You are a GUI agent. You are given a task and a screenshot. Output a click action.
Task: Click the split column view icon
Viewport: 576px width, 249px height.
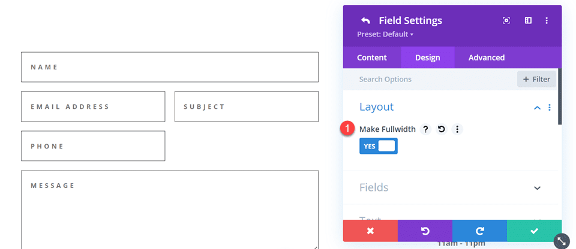point(528,20)
